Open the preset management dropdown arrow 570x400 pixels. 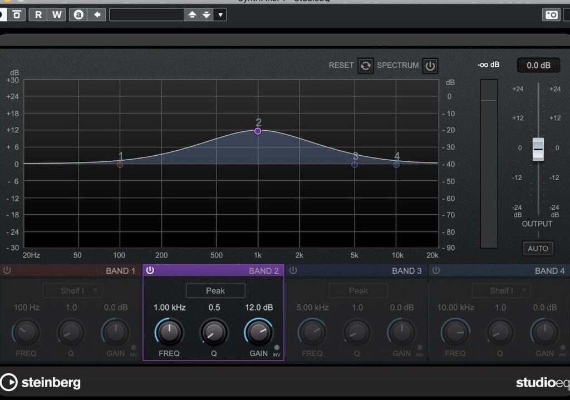coord(220,14)
